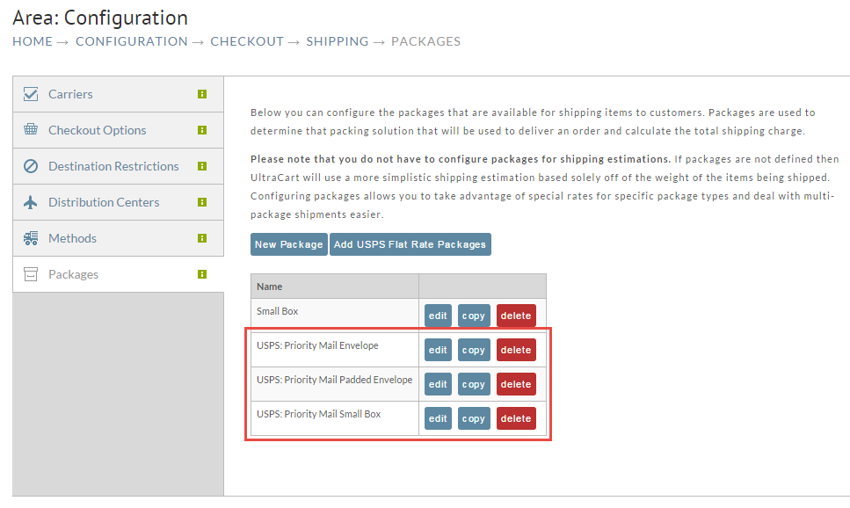Open the Distribution Centers section
The width and height of the screenshot is (850, 508).
[118, 202]
